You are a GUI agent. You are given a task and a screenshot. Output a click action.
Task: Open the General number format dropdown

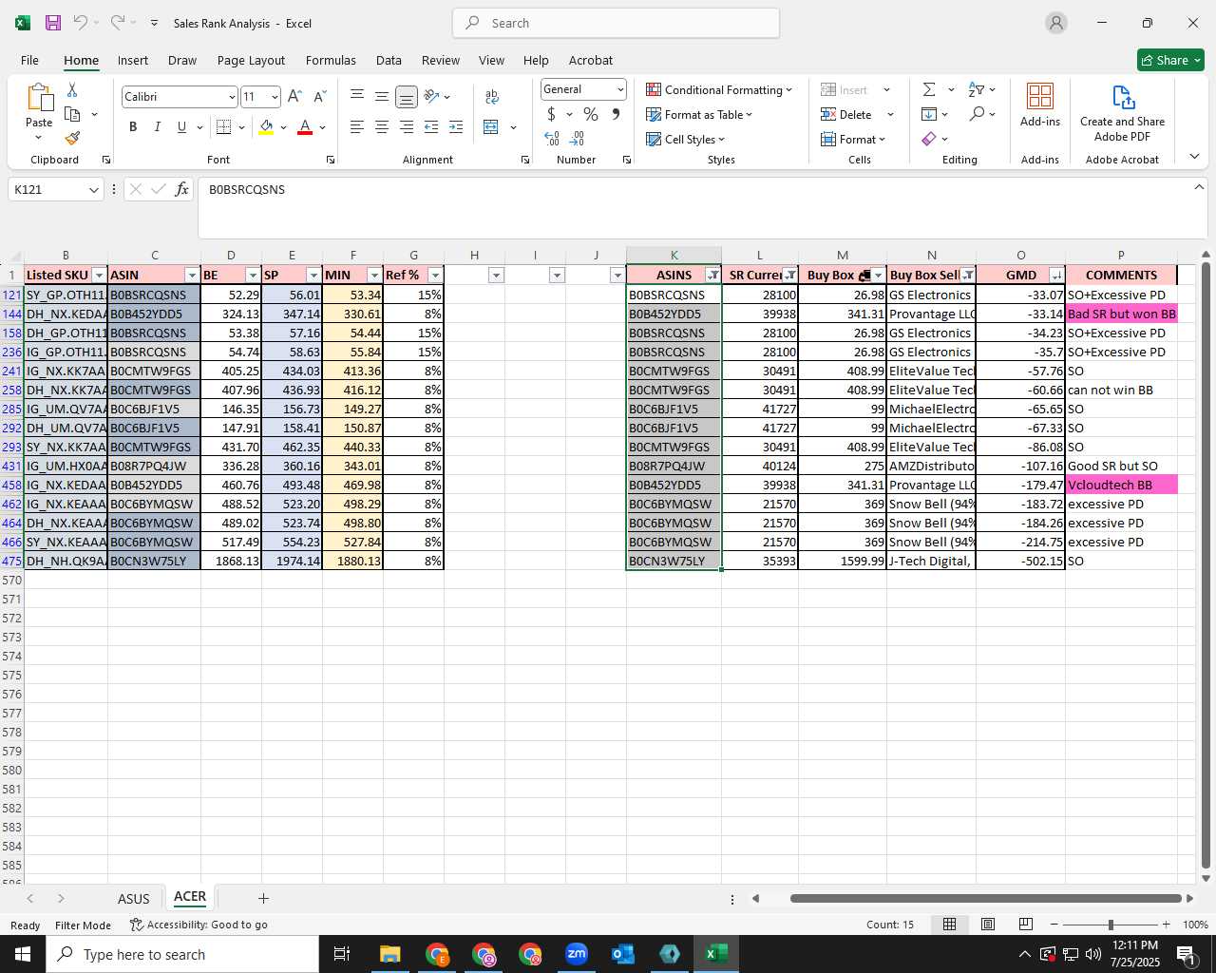(x=620, y=89)
